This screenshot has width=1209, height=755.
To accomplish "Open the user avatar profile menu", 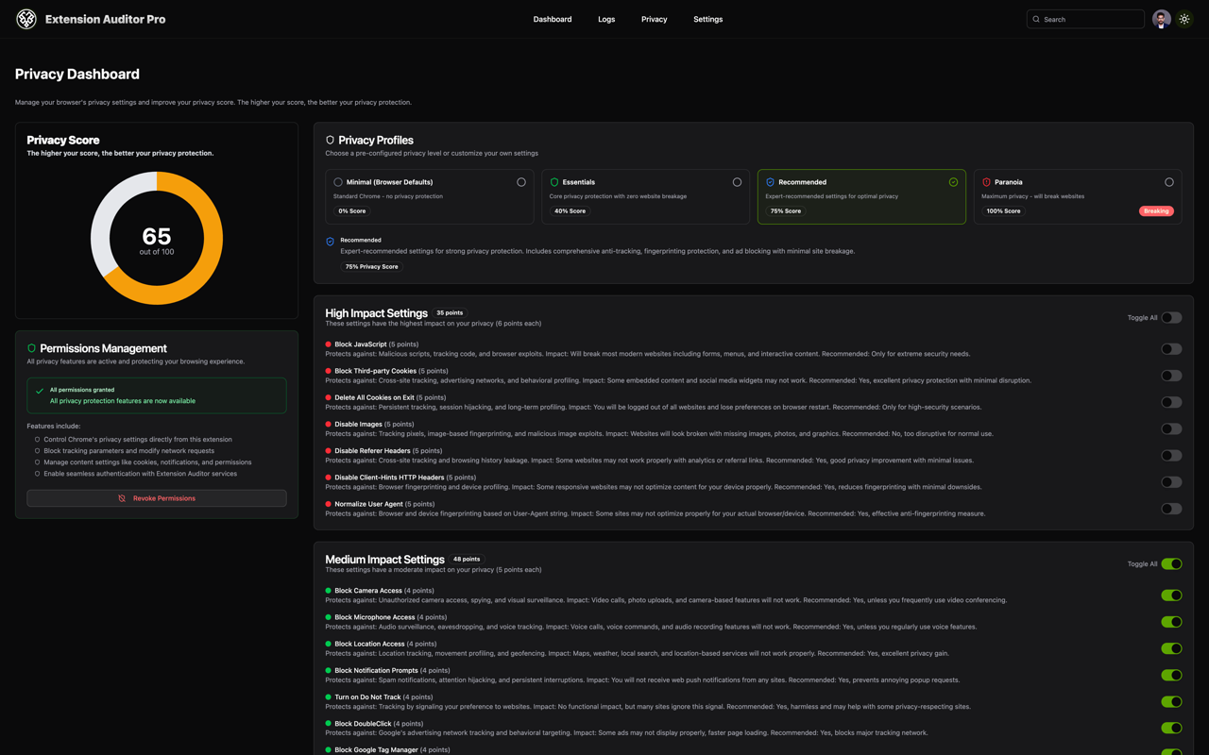I will 1162,19.
